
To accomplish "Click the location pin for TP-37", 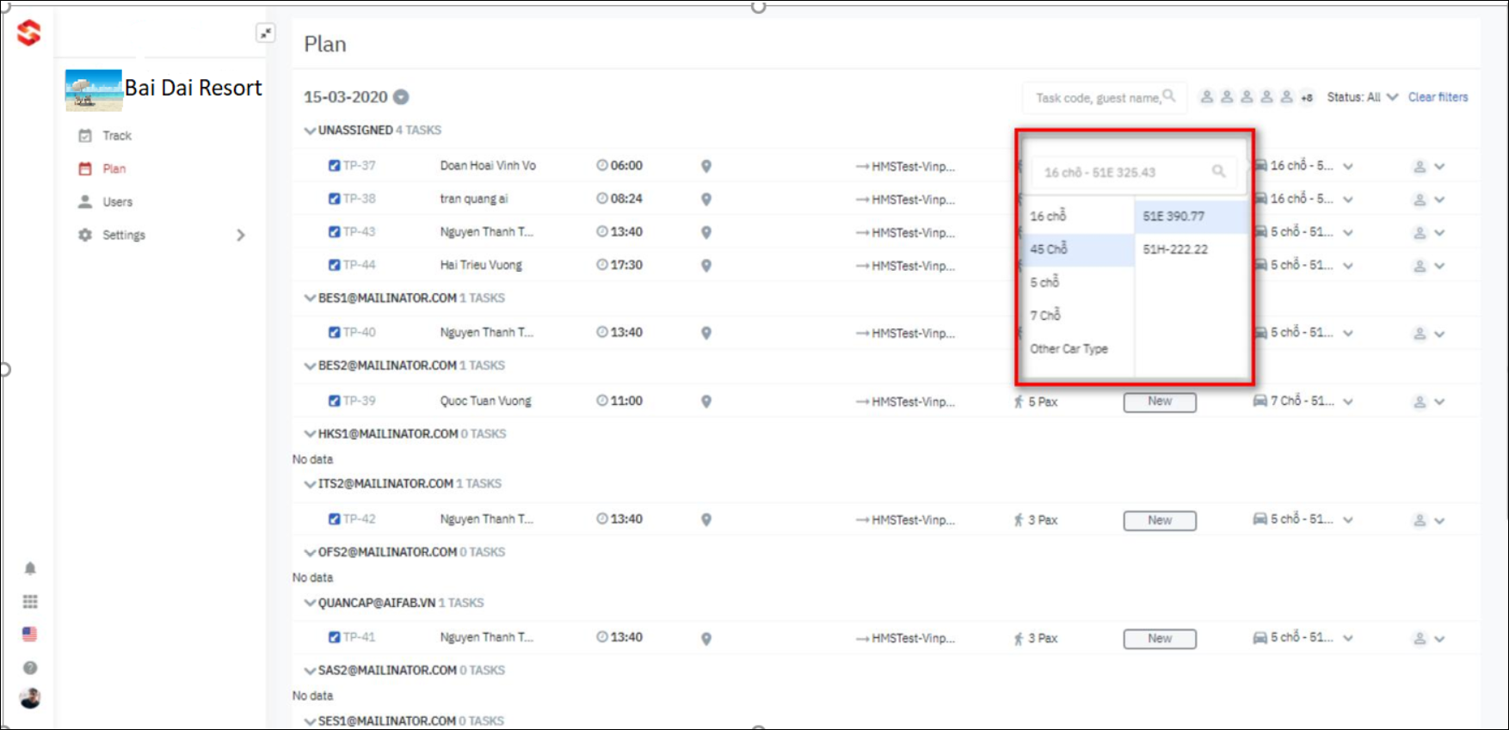I will tap(705, 166).
